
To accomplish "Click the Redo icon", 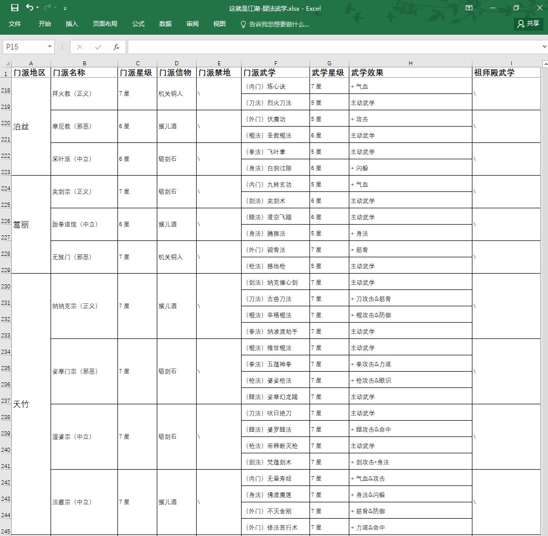I will point(47,7).
